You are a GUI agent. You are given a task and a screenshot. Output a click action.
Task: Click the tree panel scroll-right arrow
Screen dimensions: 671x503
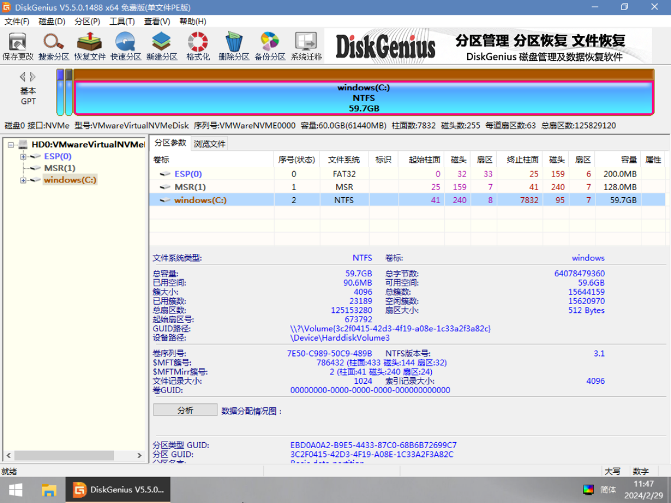(x=139, y=456)
